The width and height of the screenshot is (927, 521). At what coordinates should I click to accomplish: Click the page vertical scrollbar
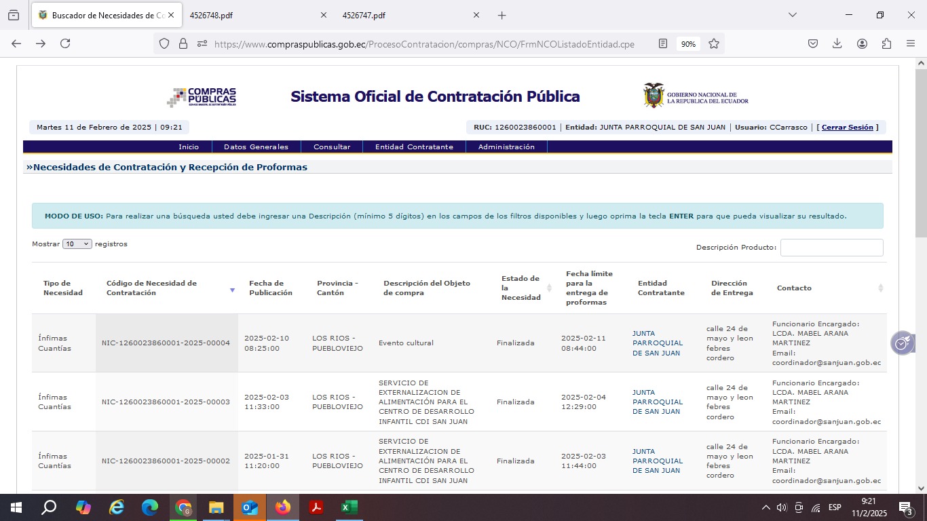921,271
